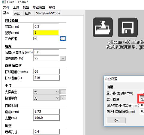144x135 pixels.
Task: Click the Load model file icon
Action: point(103,27)
